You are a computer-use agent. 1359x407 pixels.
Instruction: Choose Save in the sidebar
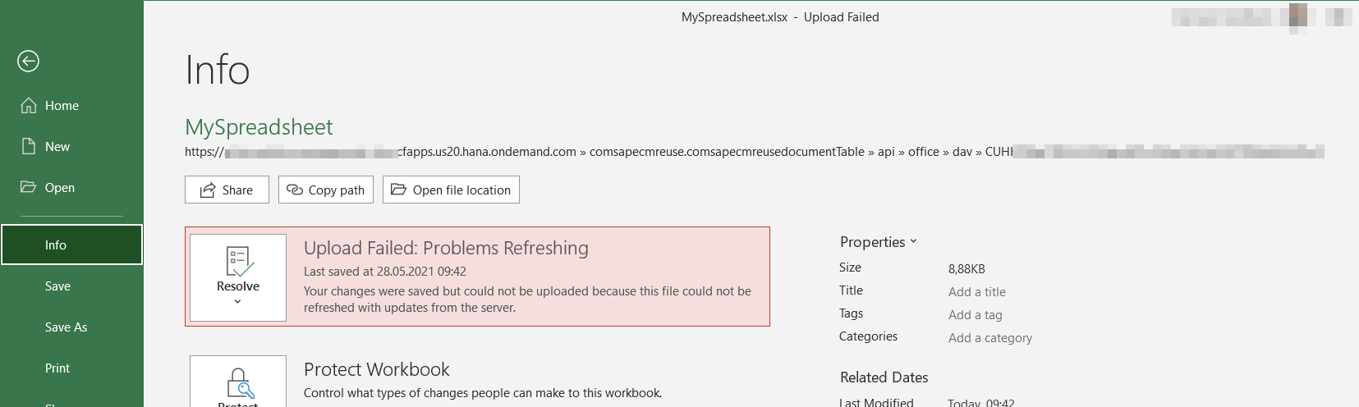pos(72,286)
